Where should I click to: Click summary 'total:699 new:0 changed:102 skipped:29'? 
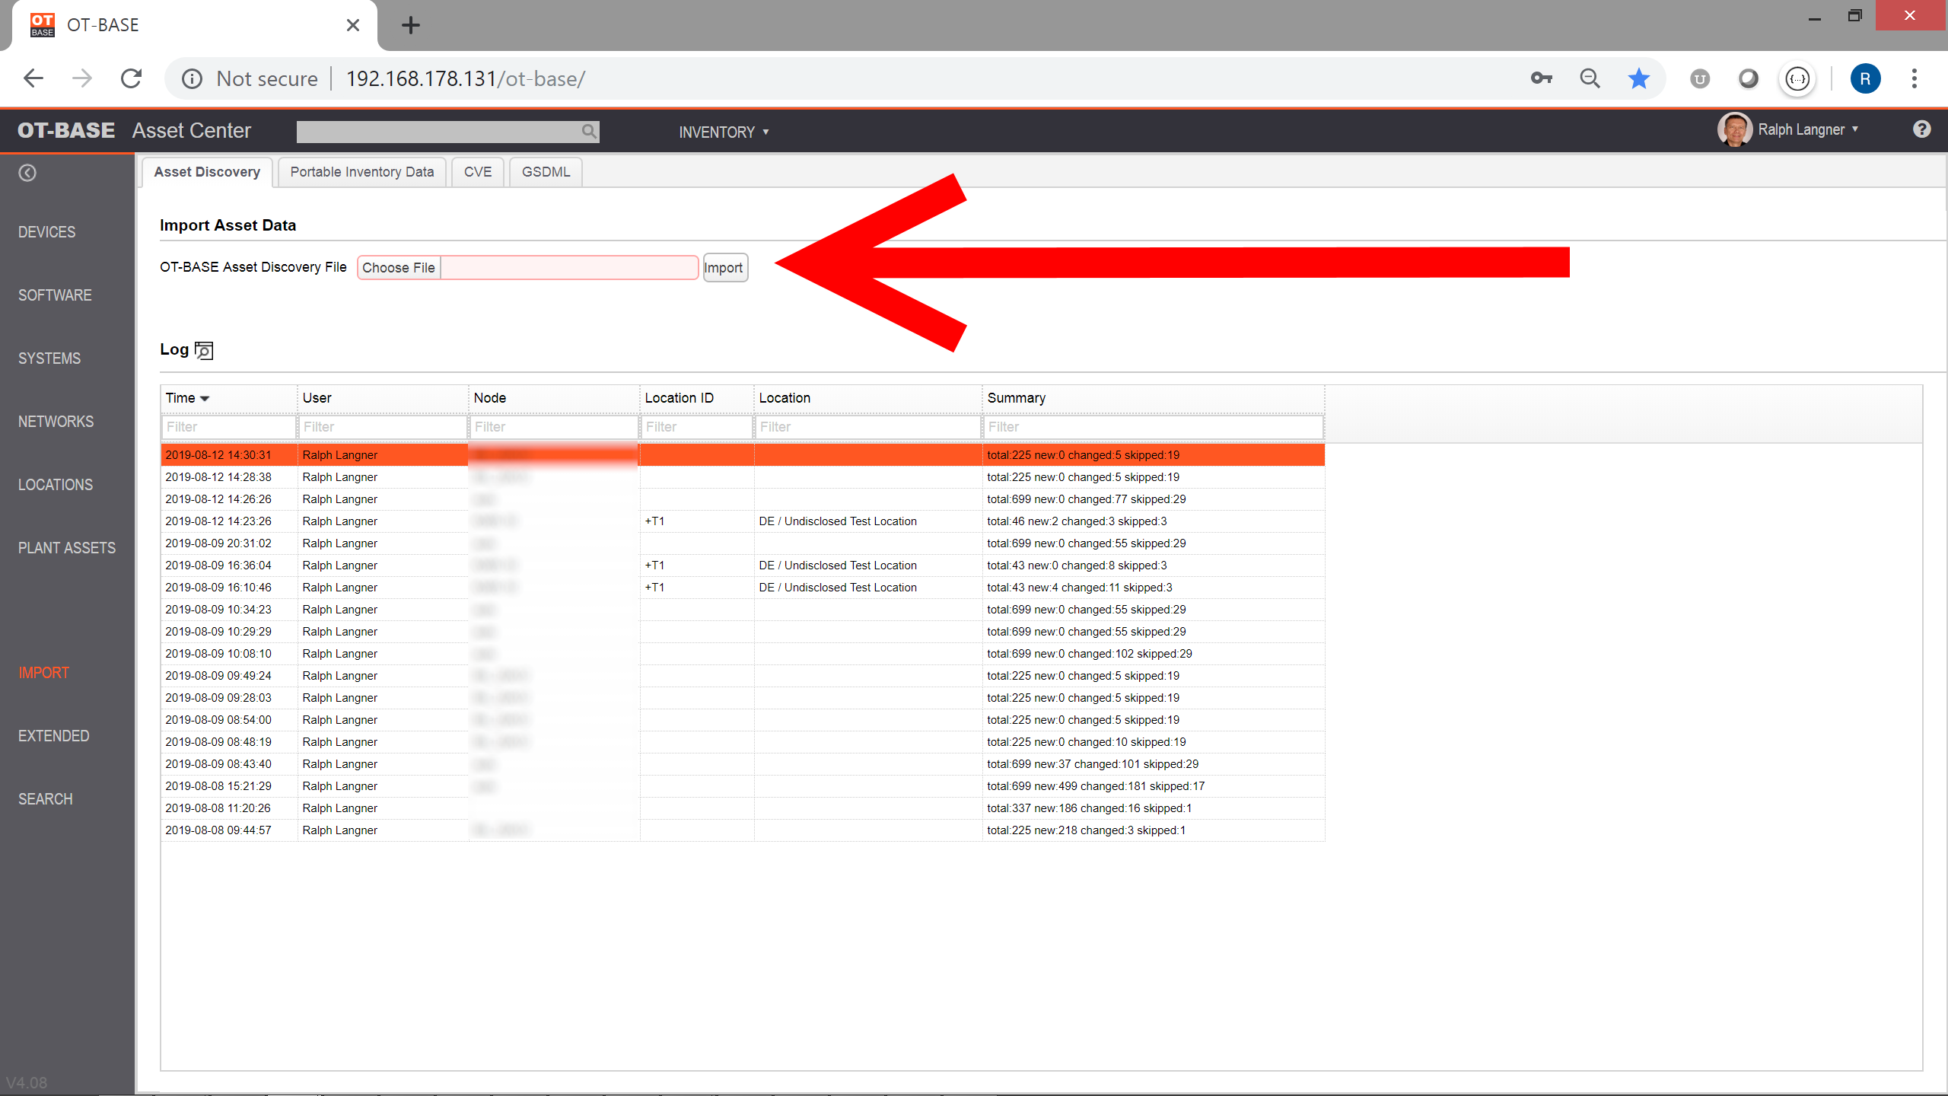click(1090, 654)
